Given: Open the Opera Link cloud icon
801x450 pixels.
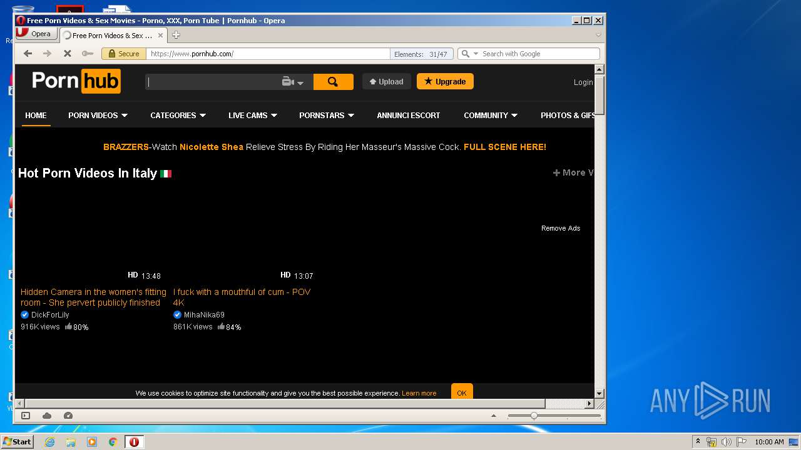Looking at the screenshot, I should 47,416.
